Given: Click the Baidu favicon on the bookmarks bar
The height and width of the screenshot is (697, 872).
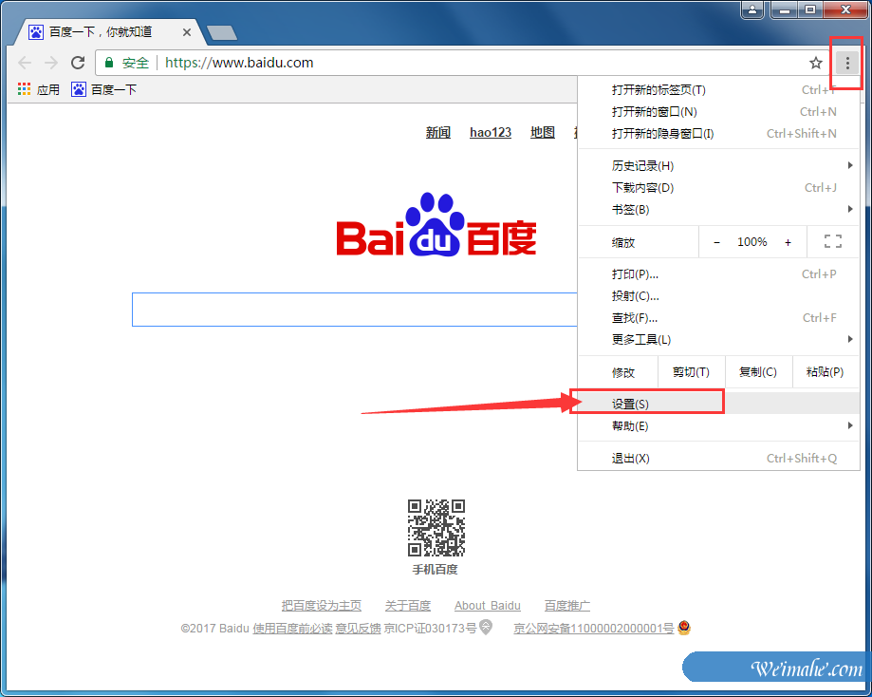Looking at the screenshot, I should [78, 89].
